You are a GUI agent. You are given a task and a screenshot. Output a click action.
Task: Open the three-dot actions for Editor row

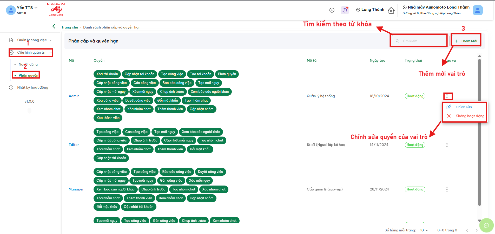coord(447,145)
